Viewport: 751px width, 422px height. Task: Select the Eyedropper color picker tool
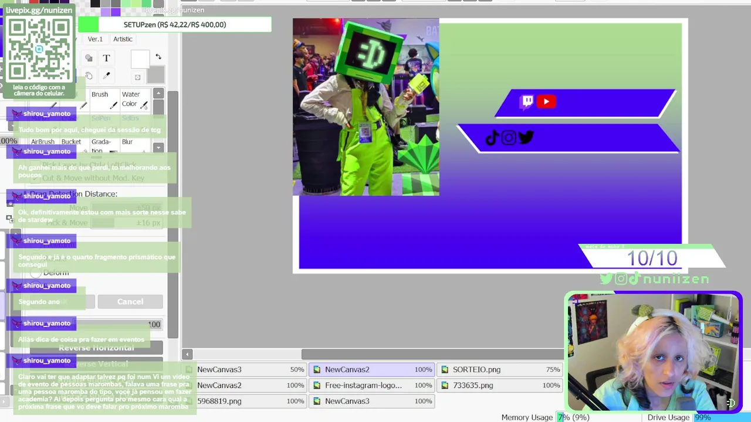[x=106, y=76]
